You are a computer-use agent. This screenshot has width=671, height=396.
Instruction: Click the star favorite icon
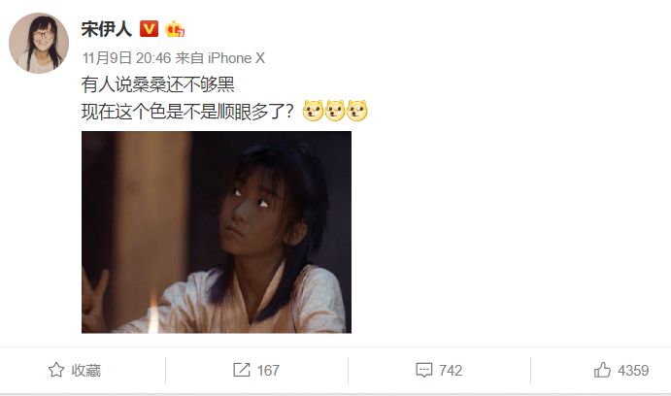[x=56, y=370]
